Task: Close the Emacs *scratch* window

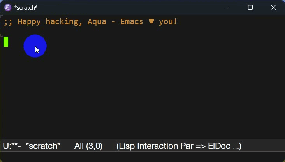Action: point(273,7)
